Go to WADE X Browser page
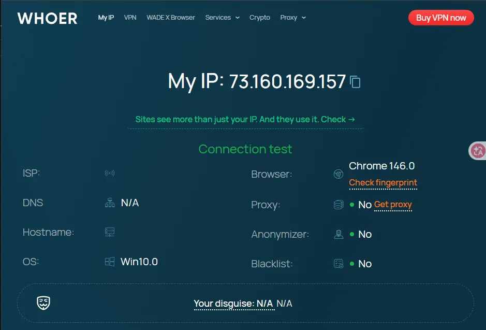Viewport: 486px width, 330px height. point(171,18)
